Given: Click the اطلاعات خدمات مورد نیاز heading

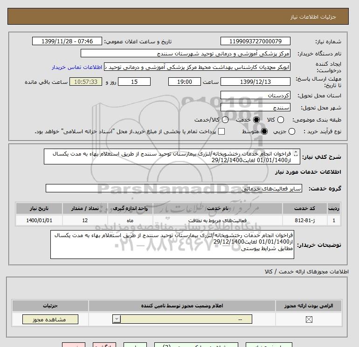Looking at the screenshot, I should pyautogui.click(x=308, y=172).
